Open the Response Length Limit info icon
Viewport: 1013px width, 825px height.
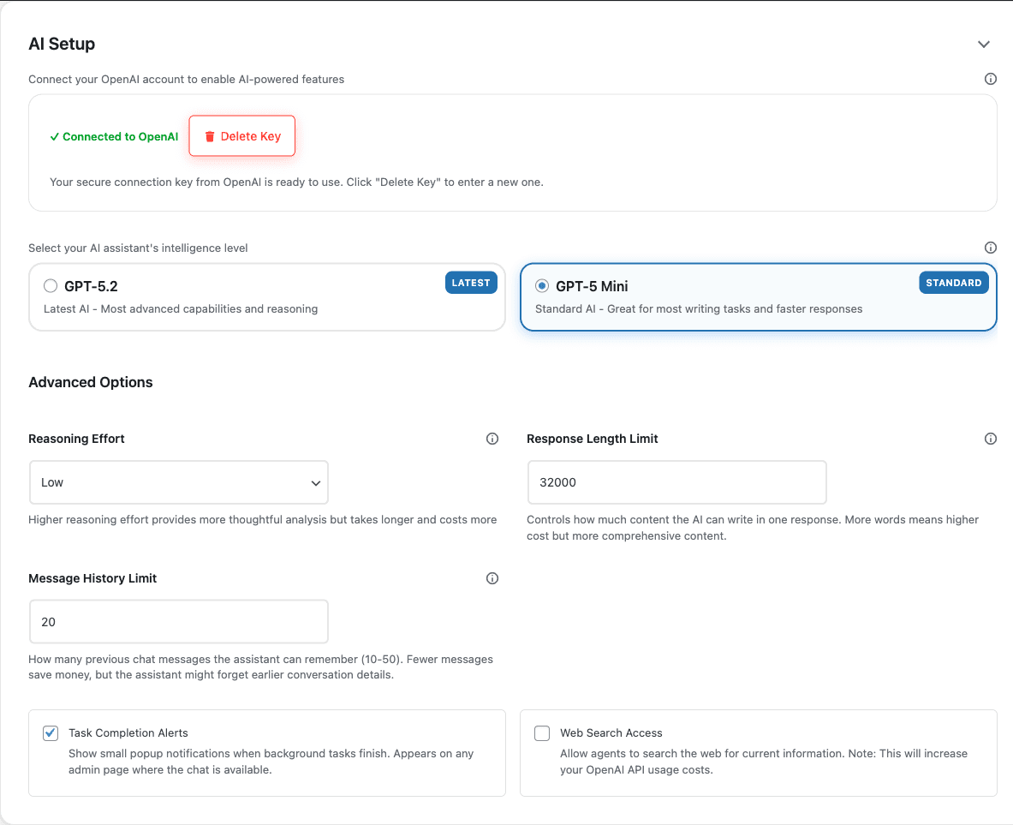click(x=990, y=439)
